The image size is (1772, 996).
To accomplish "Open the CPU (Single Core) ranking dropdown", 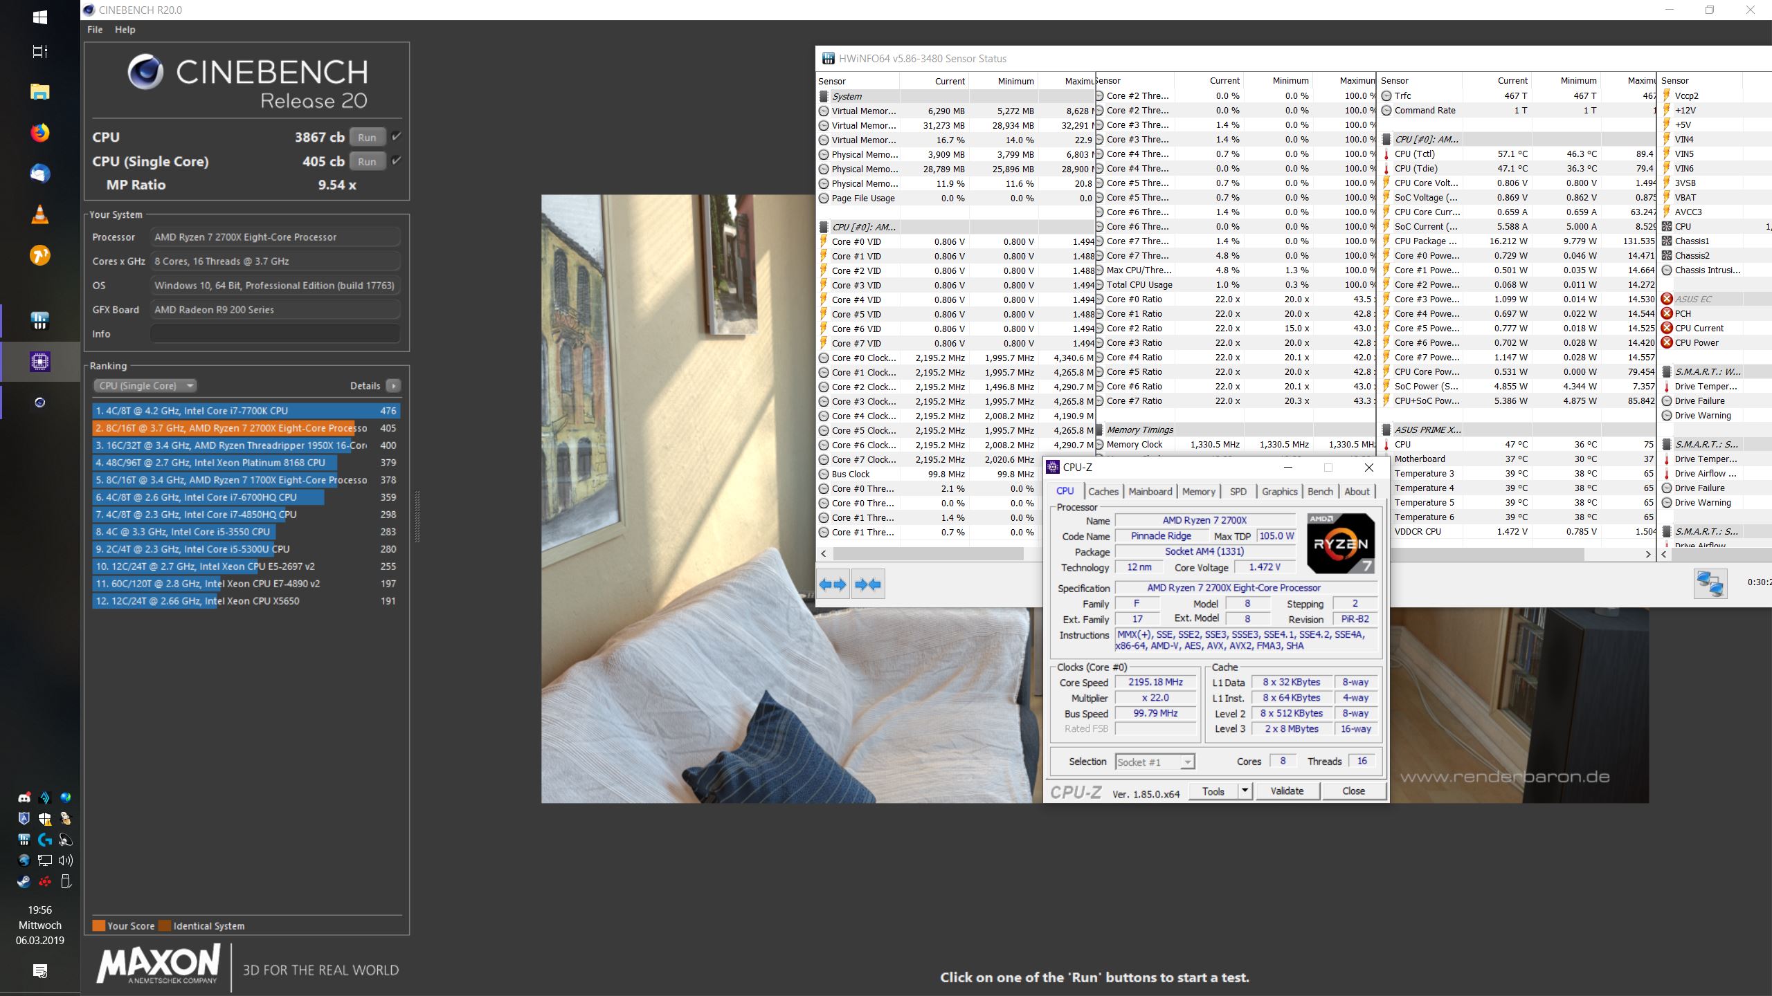I will [146, 386].
